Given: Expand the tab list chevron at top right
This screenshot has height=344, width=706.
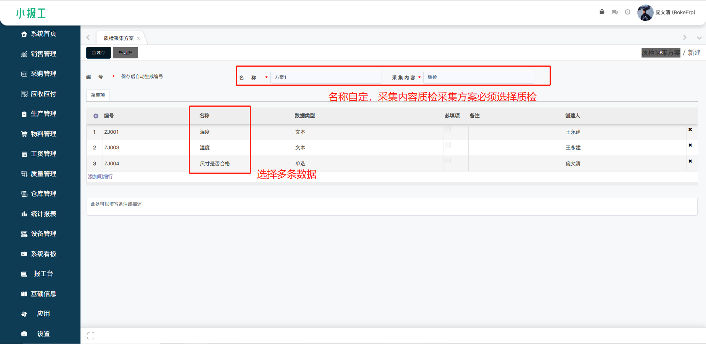Looking at the screenshot, I should click(x=699, y=38).
